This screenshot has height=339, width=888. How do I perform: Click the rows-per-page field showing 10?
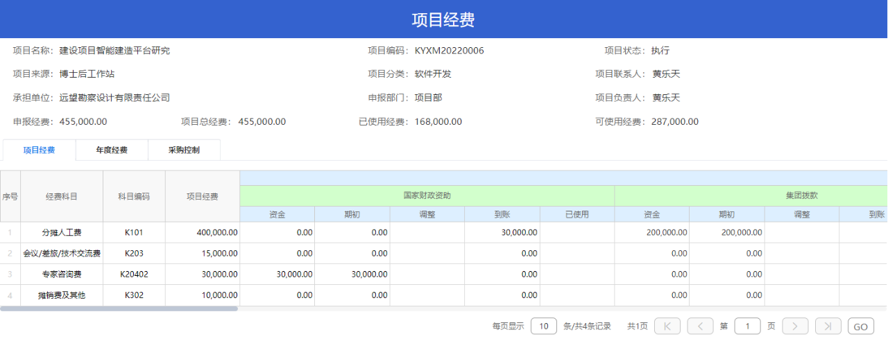point(544,326)
